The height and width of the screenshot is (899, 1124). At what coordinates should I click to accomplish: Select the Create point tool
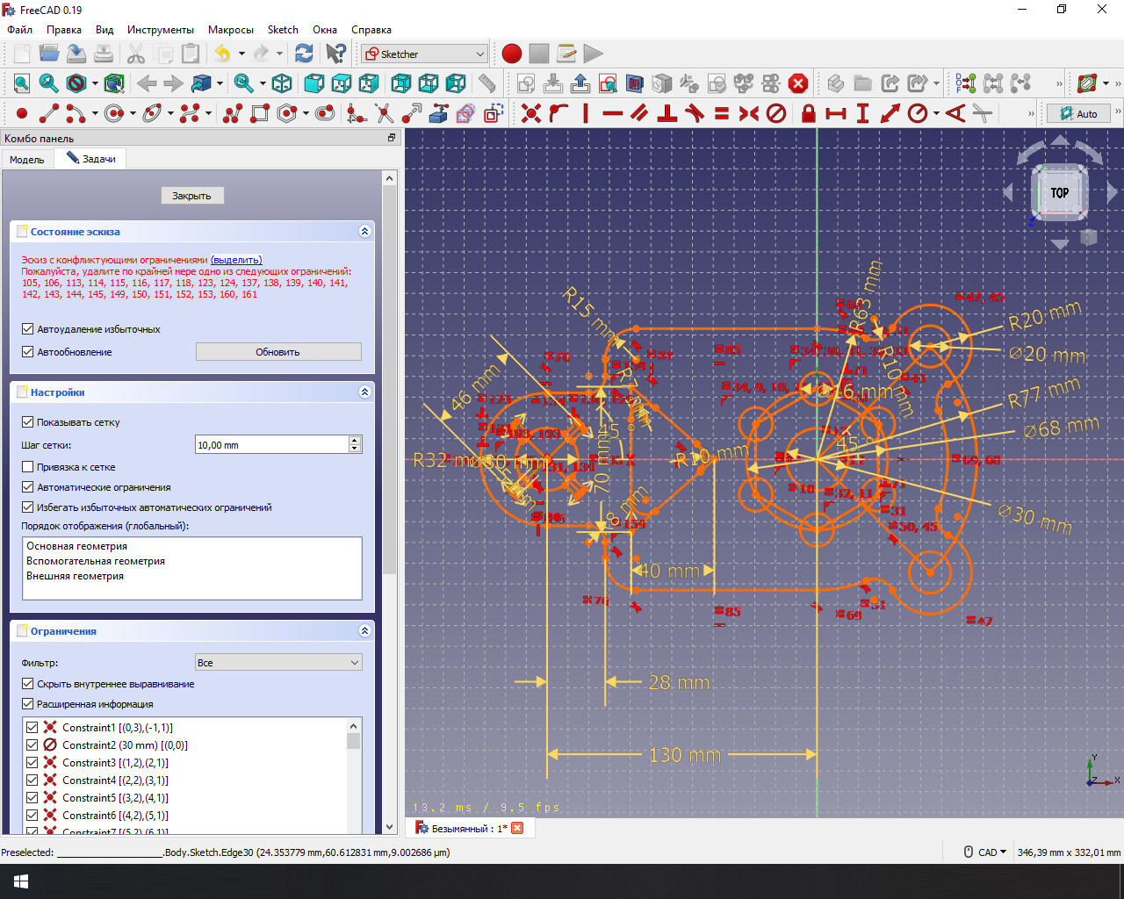tap(22, 113)
